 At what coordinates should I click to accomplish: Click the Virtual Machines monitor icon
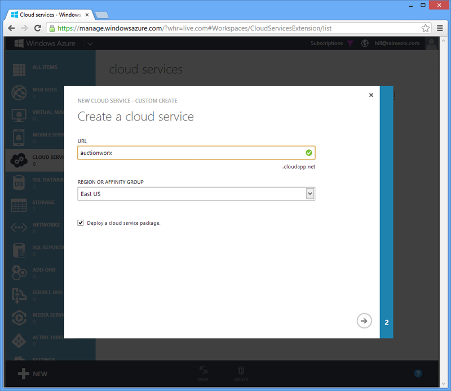click(x=19, y=115)
